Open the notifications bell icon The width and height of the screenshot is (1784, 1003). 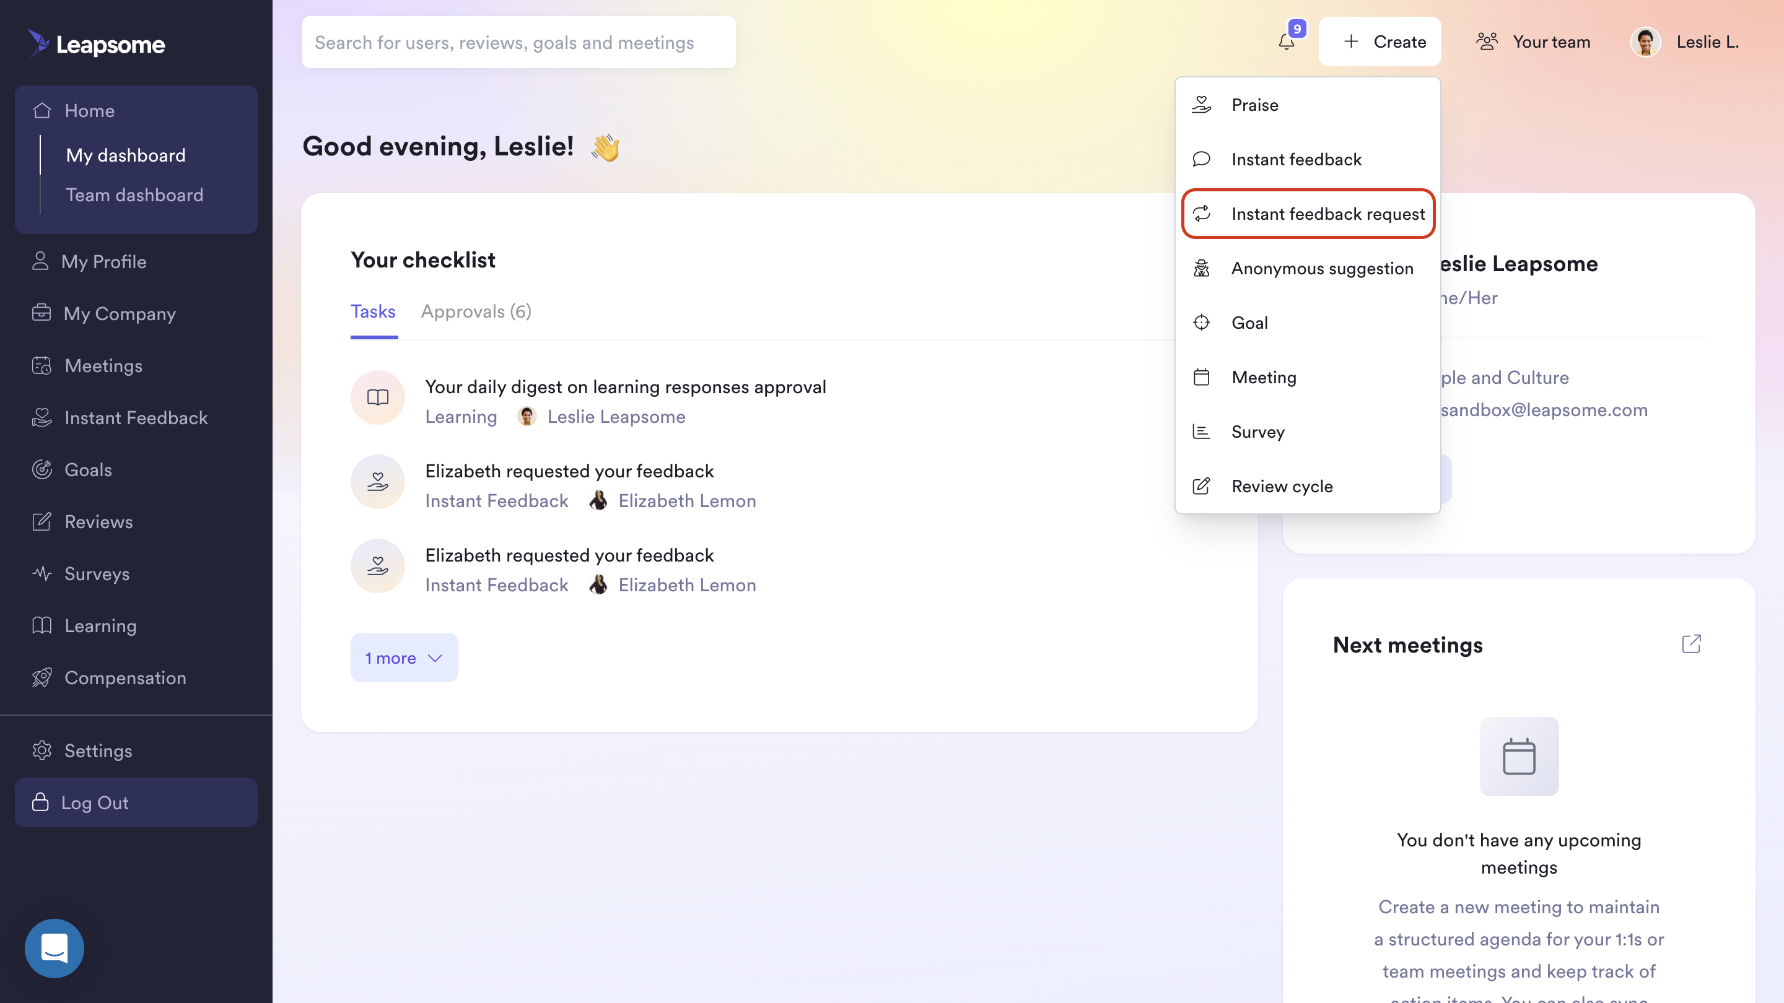tap(1286, 42)
